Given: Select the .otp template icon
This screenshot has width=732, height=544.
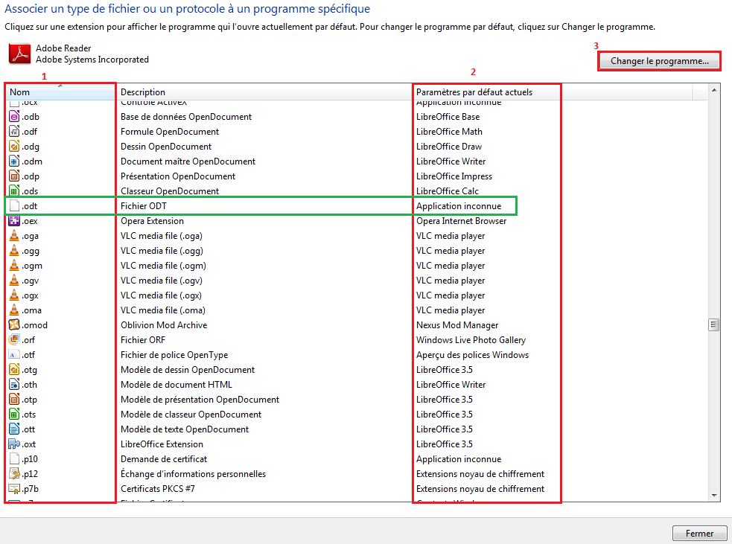Looking at the screenshot, I should coord(14,400).
